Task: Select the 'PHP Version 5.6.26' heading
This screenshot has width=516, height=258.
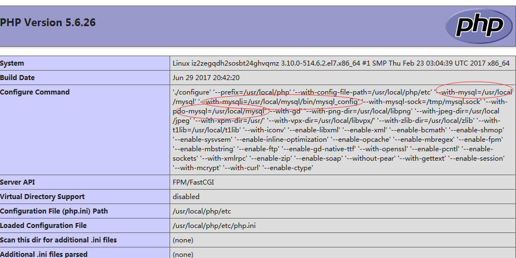Action: (x=48, y=23)
